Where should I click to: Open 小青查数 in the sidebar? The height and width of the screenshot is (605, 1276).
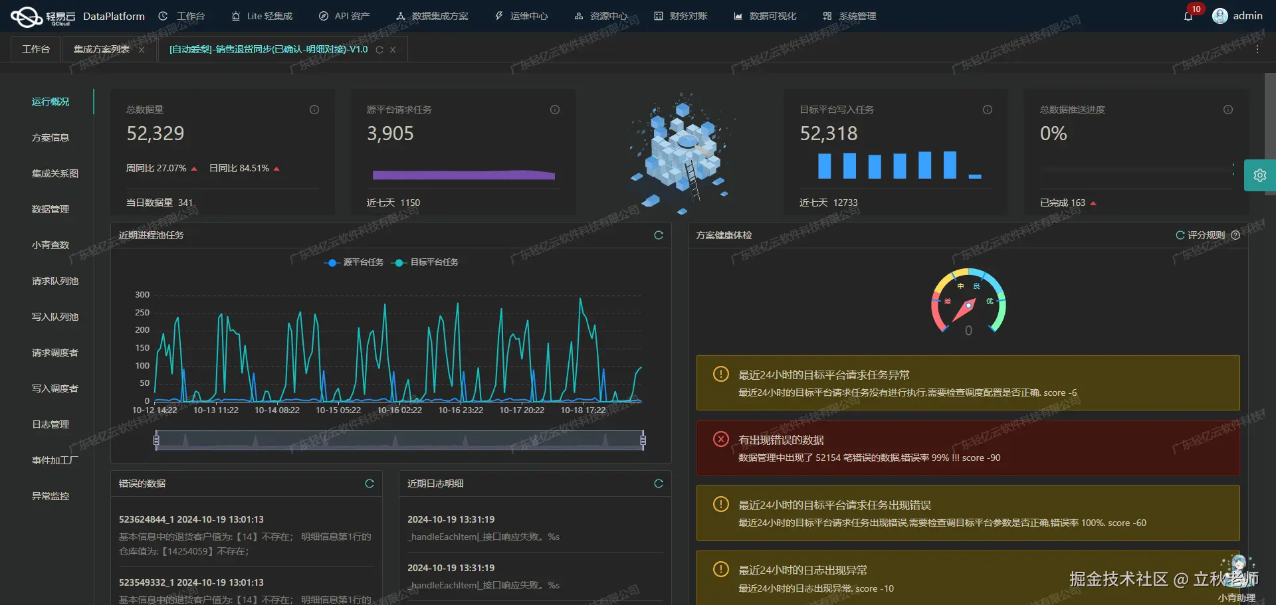(51, 245)
